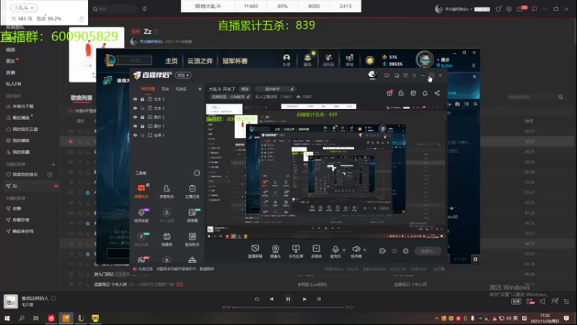Switch to League client 冠军杯赛 tab
Image resolution: width=577 pixels, height=325 pixels.
coord(235,61)
